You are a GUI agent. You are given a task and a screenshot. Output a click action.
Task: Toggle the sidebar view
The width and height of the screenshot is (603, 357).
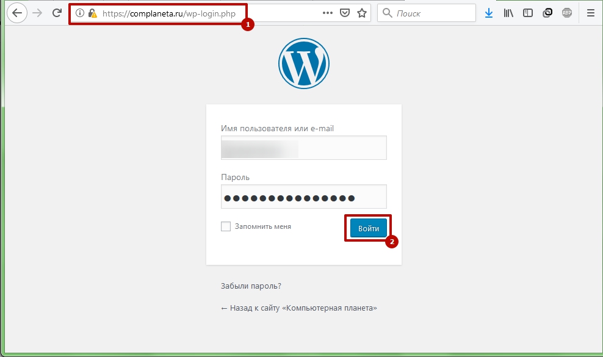pyautogui.click(x=528, y=13)
